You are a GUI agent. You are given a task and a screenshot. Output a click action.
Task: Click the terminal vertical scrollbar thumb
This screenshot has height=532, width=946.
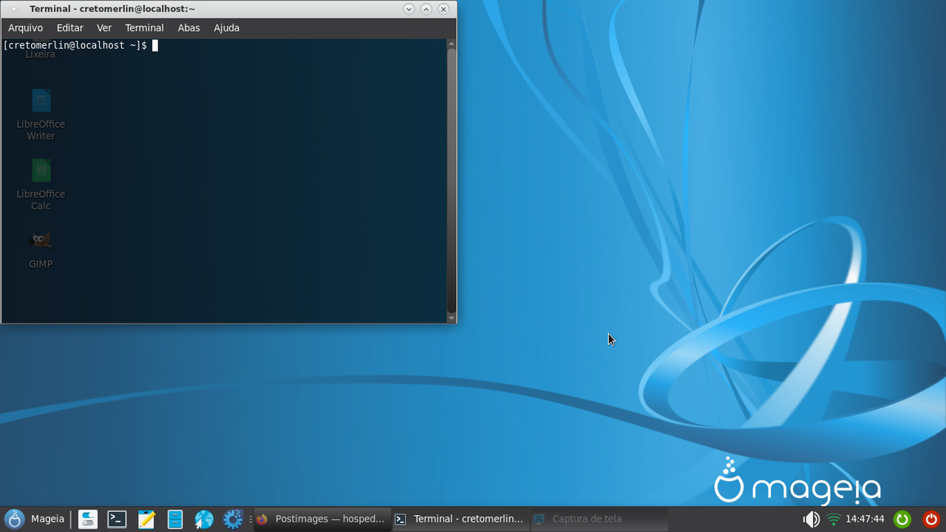pos(452,181)
